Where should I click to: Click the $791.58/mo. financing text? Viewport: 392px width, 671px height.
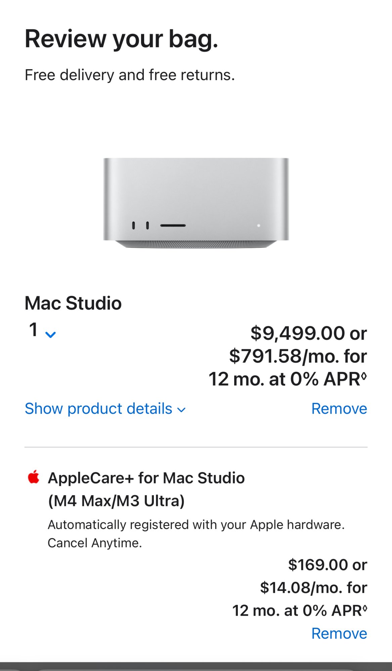coord(298,356)
